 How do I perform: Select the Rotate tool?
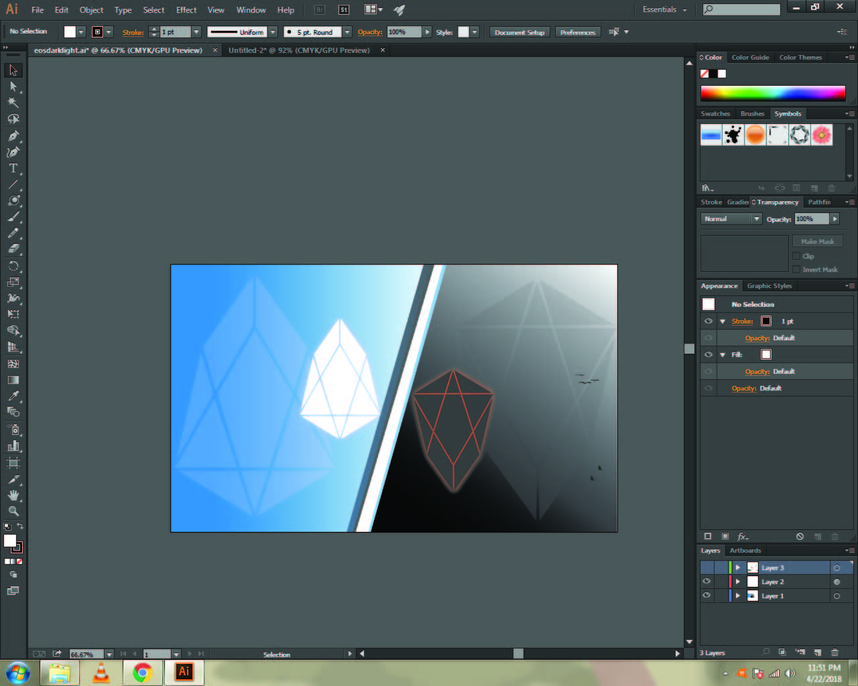point(13,266)
